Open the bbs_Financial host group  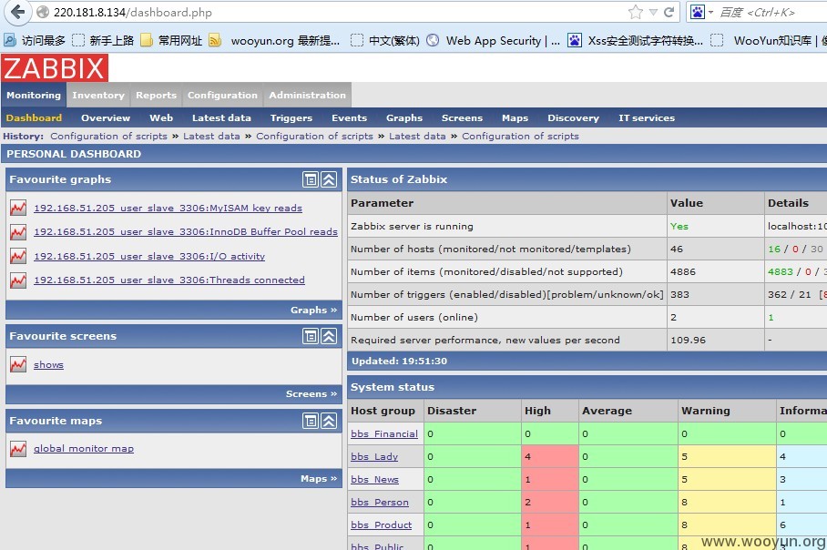384,433
